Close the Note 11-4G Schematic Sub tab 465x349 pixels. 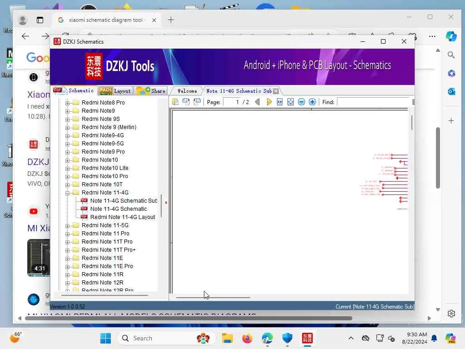[276, 91]
